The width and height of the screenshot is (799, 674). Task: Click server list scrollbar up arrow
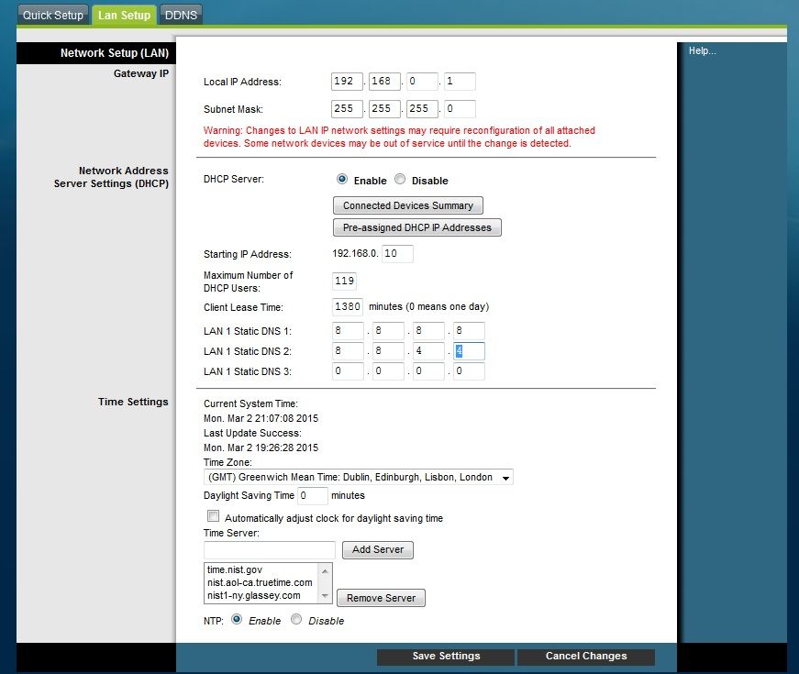[325, 571]
